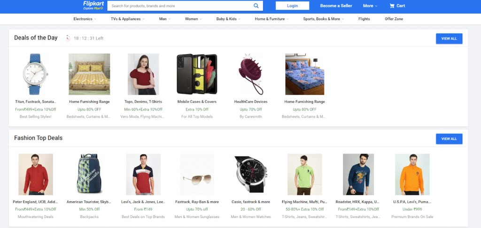Open the Levi's polo shirt image

(x=143, y=174)
